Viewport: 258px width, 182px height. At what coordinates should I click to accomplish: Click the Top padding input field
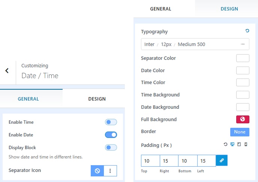[x=150, y=161]
